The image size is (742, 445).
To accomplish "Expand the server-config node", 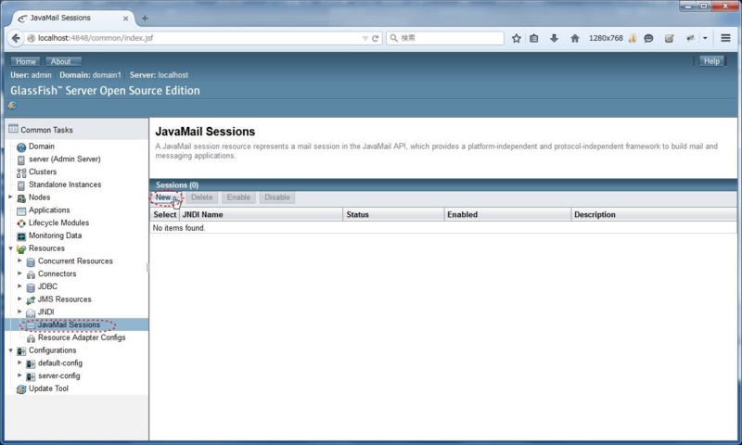I will coord(19,375).
